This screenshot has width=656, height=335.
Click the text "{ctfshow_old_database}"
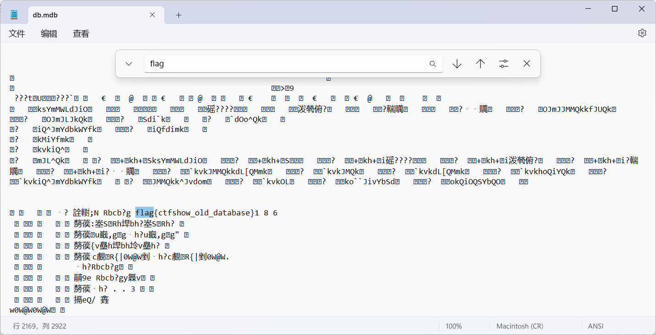click(x=204, y=213)
